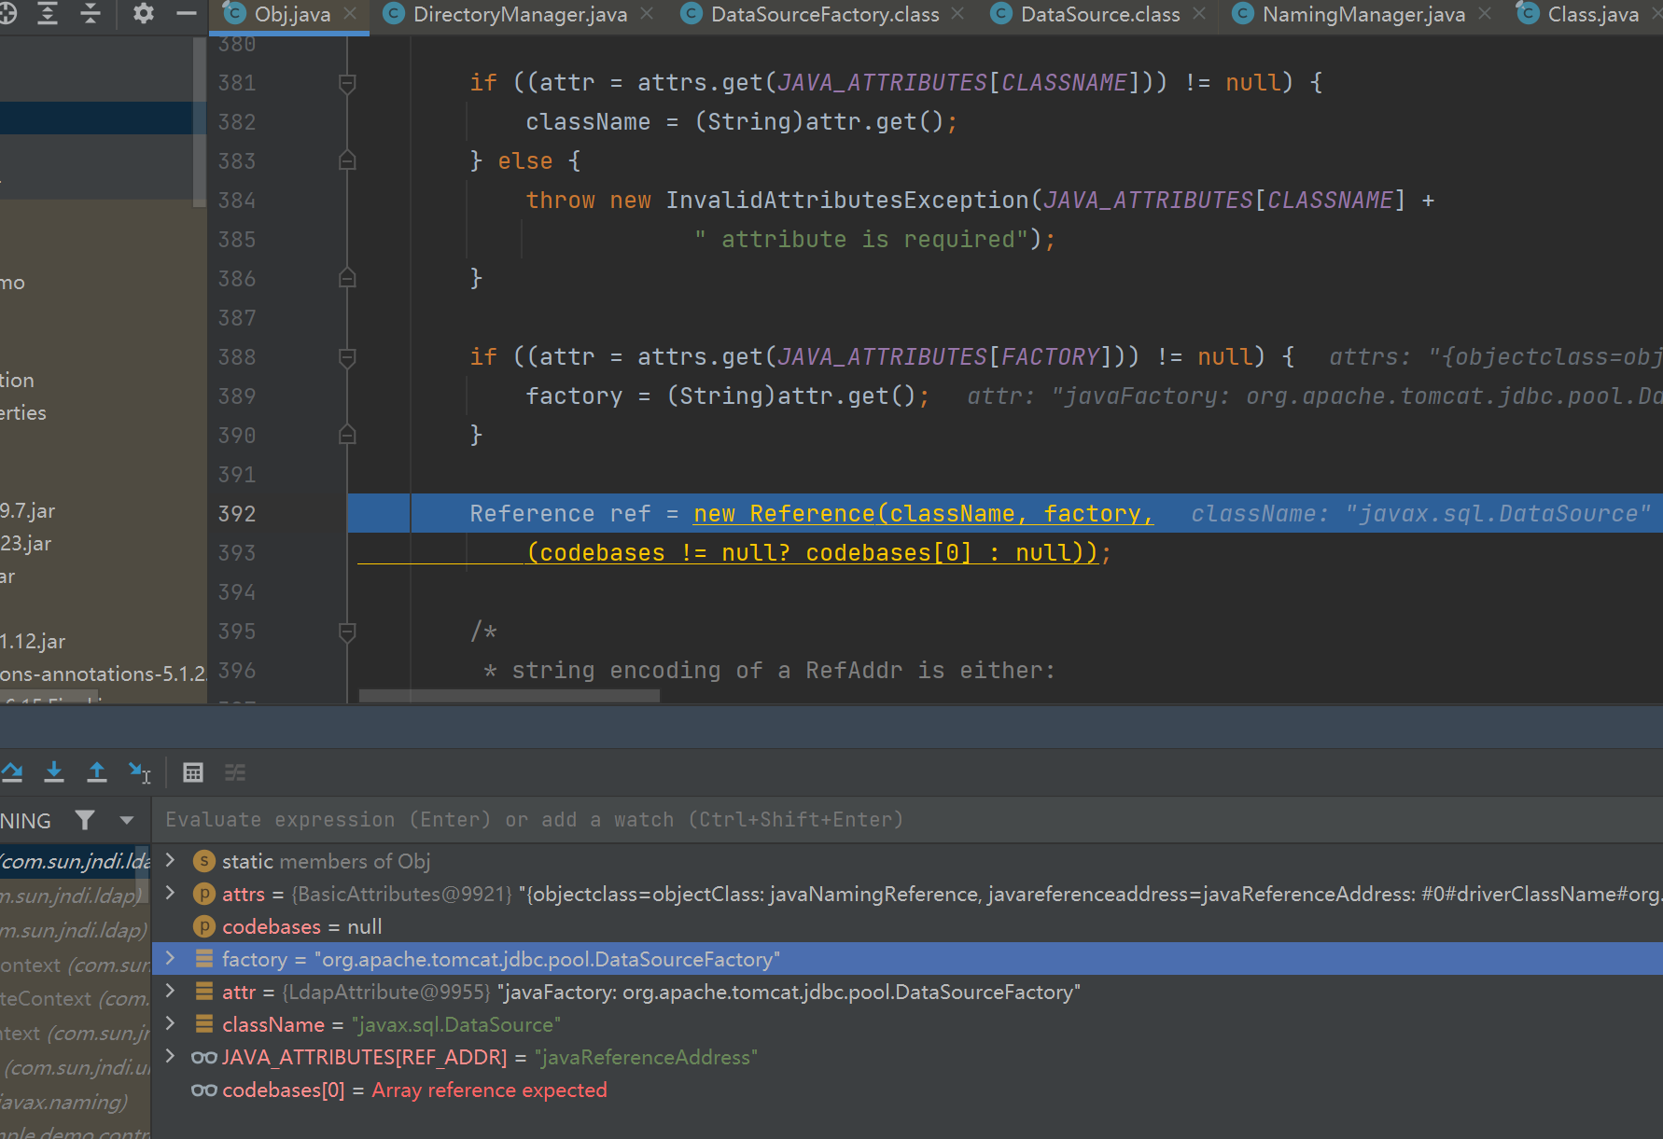The width and height of the screenshot is (1663, 1139).
Task: Select the attrs BasicAttributes variable row
Action: pyautogui.click(x=907, y=894)
